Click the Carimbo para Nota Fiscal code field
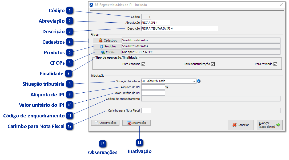 146,110
